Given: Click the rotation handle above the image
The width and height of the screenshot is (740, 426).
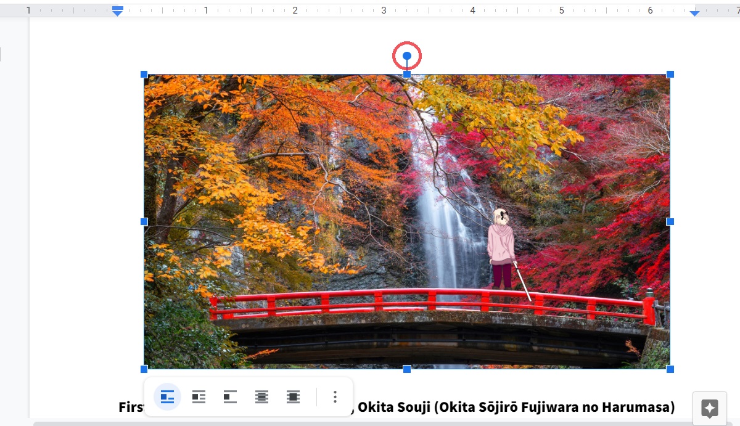Looking at the screenshot, I should click(x=407, y=56).
